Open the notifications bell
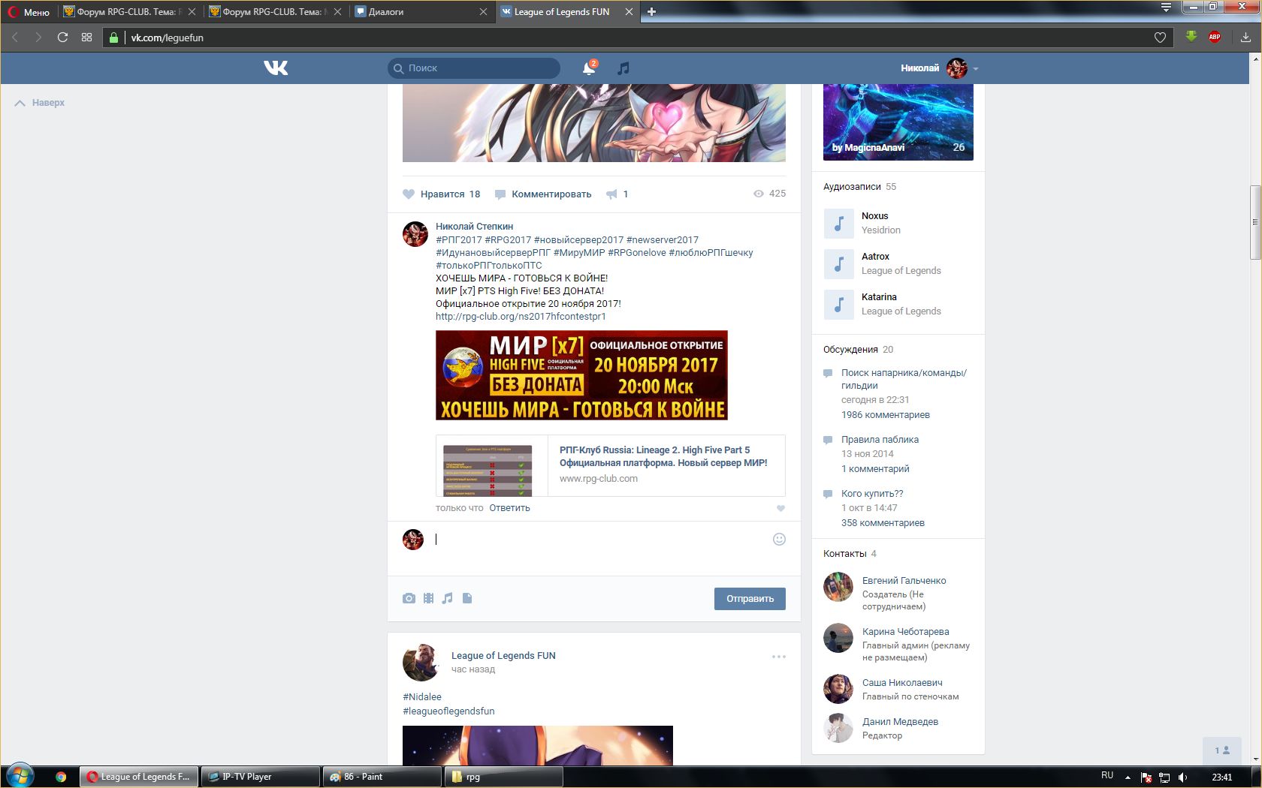This screenshot has height=788, width=1262. [x=590, y=68]
